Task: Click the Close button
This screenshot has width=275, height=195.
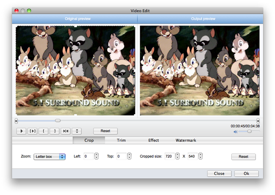Action: click(x=219, y=173)
